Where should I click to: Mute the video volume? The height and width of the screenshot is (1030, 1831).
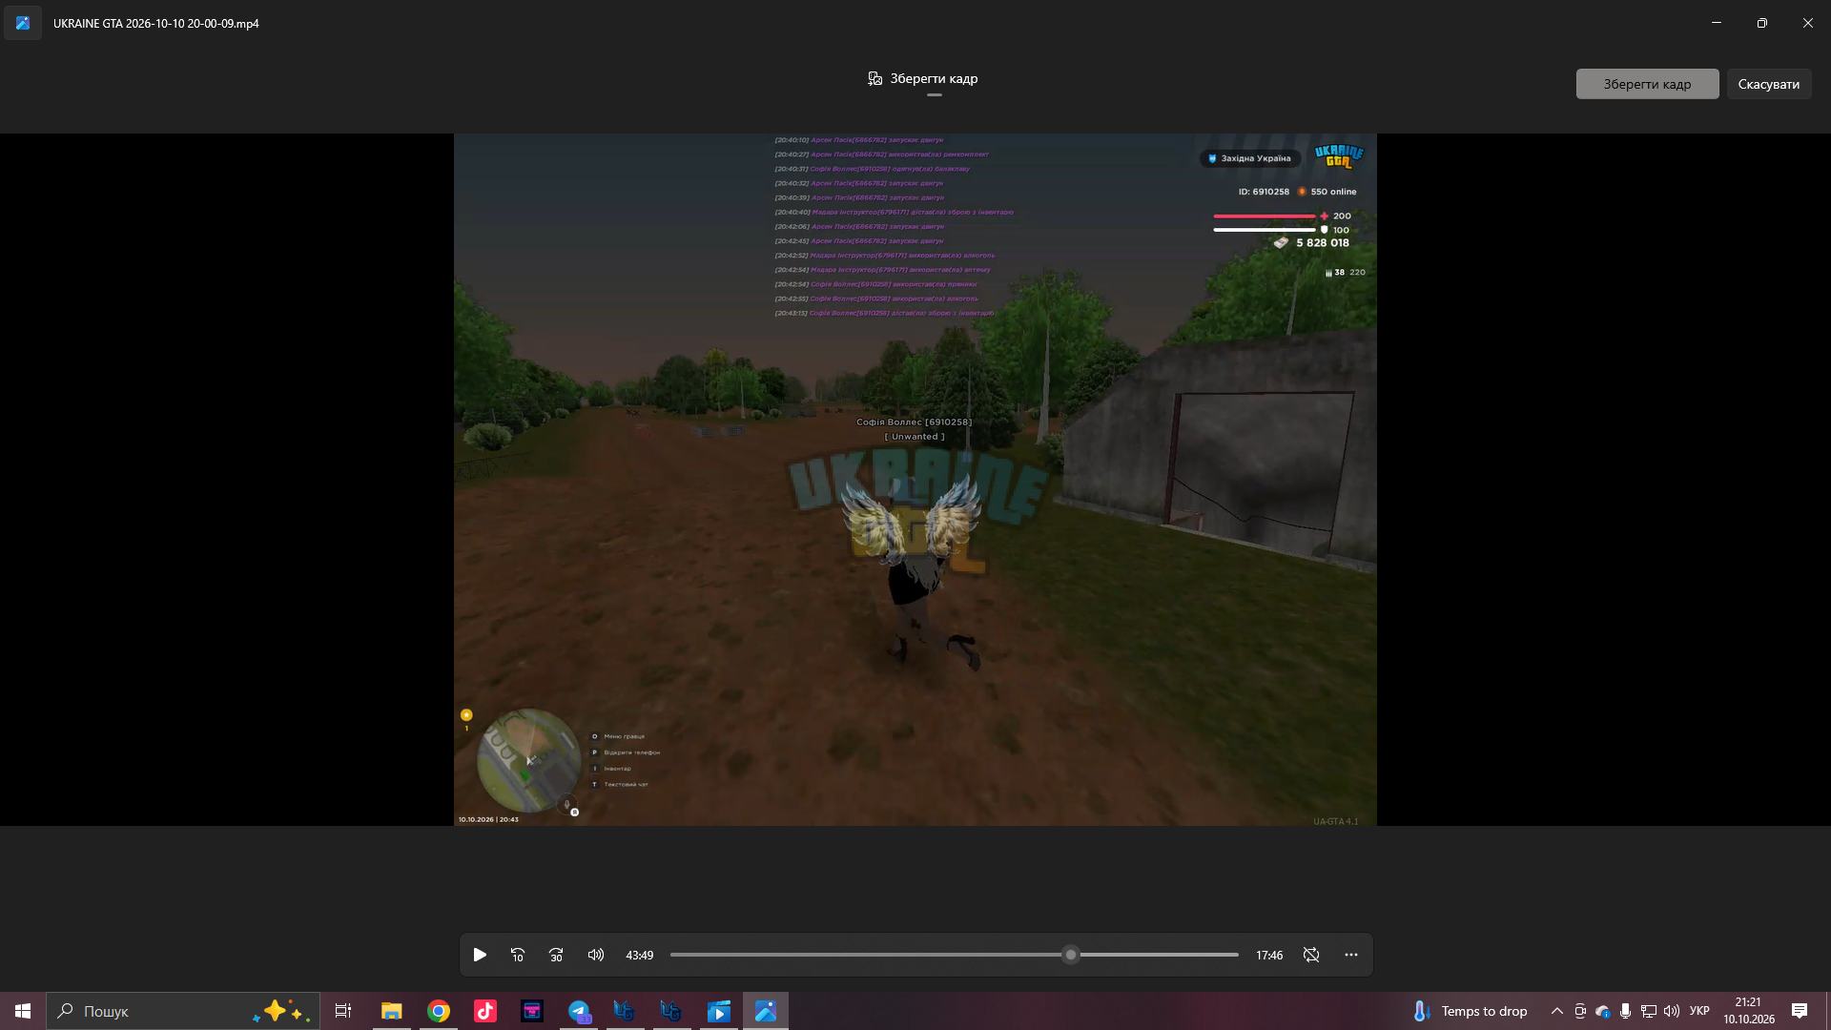596,955
